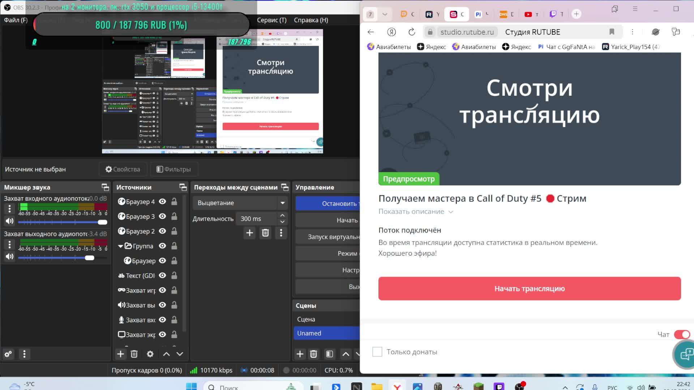Toggle visibility of Браузер 4 source
The image size is (694, 390).
163,201
